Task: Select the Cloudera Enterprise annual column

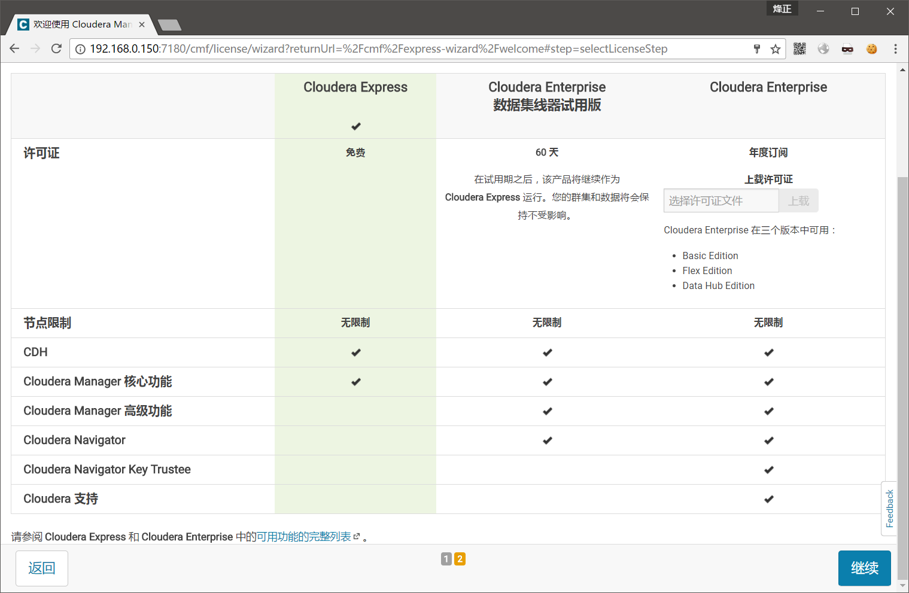Action: click(768, 87)
